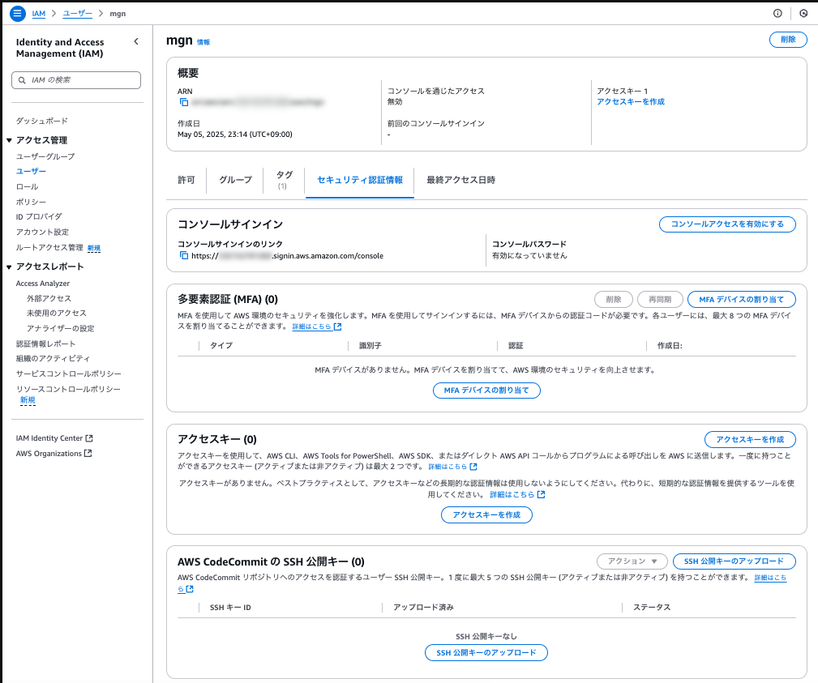Click 詳細はこちら after アクセスキー max 2 text
Screen dimensions: 818x683
pos(448,467)
